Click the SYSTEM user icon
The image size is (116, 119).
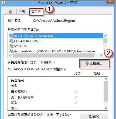(x=11, y=46)
